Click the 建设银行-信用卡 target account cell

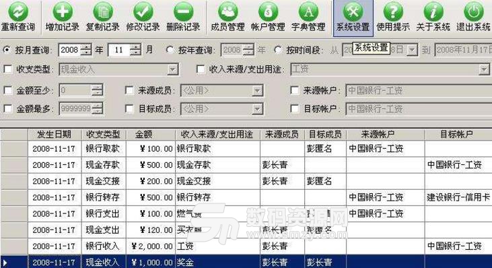(x=458, y=197)
